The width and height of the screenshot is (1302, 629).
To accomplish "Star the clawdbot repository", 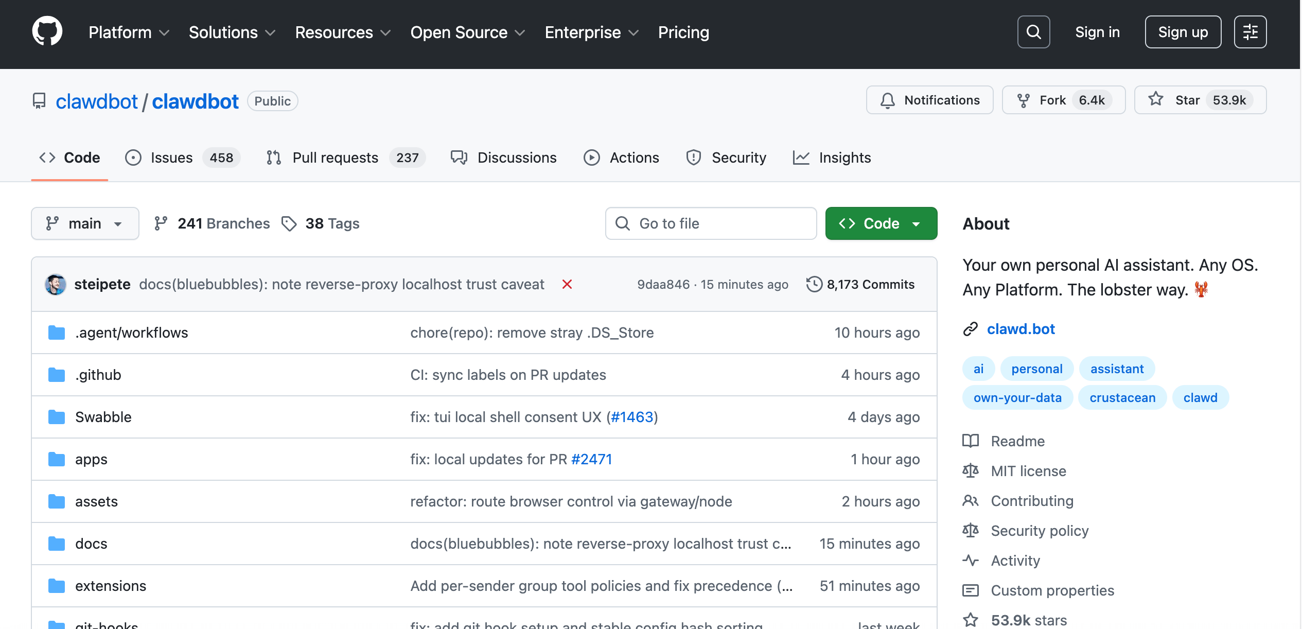I will coord(1201,100).
